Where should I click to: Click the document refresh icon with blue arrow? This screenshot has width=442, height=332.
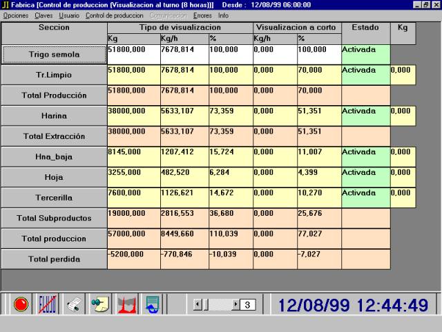click(x=153, y=304)
